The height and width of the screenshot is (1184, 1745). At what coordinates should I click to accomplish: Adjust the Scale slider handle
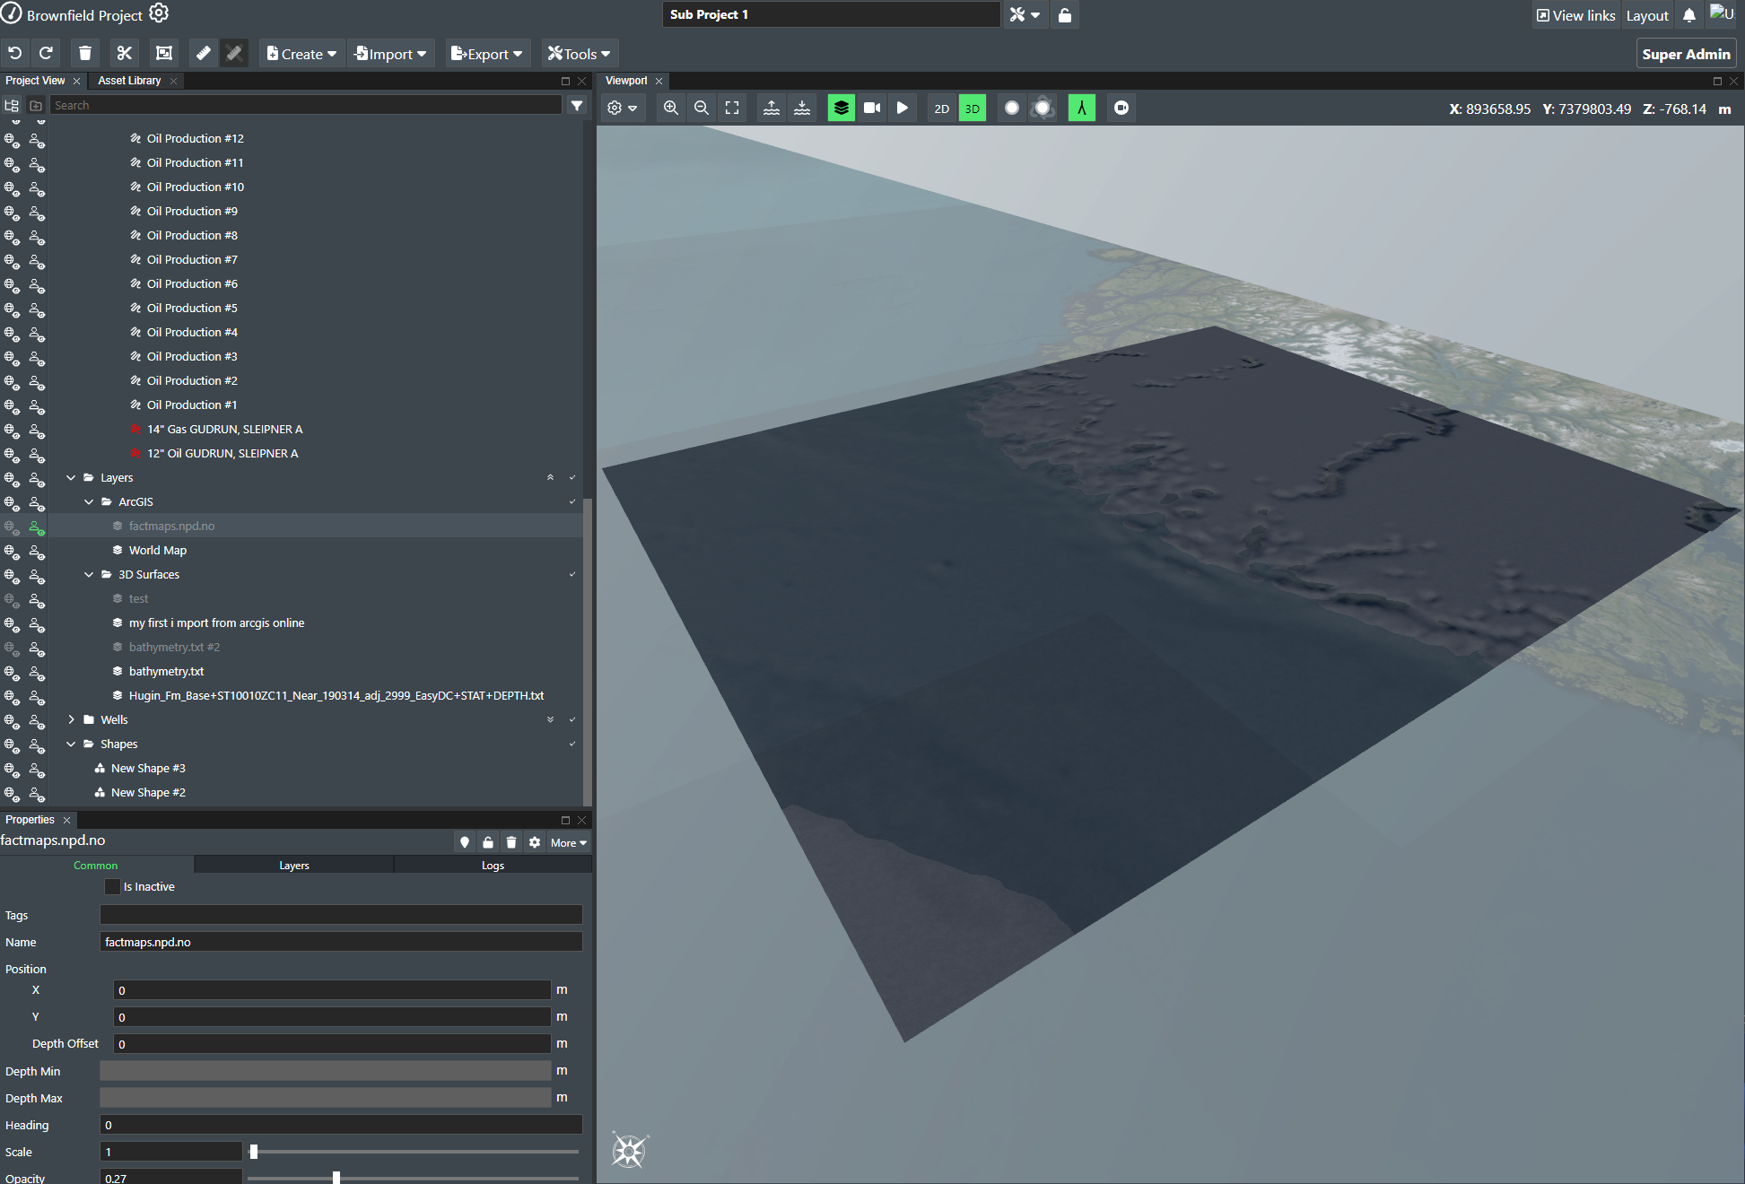click(254, 1152)
